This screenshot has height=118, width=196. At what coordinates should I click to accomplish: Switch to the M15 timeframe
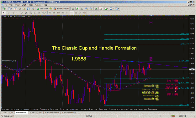(x=59, y=13)
